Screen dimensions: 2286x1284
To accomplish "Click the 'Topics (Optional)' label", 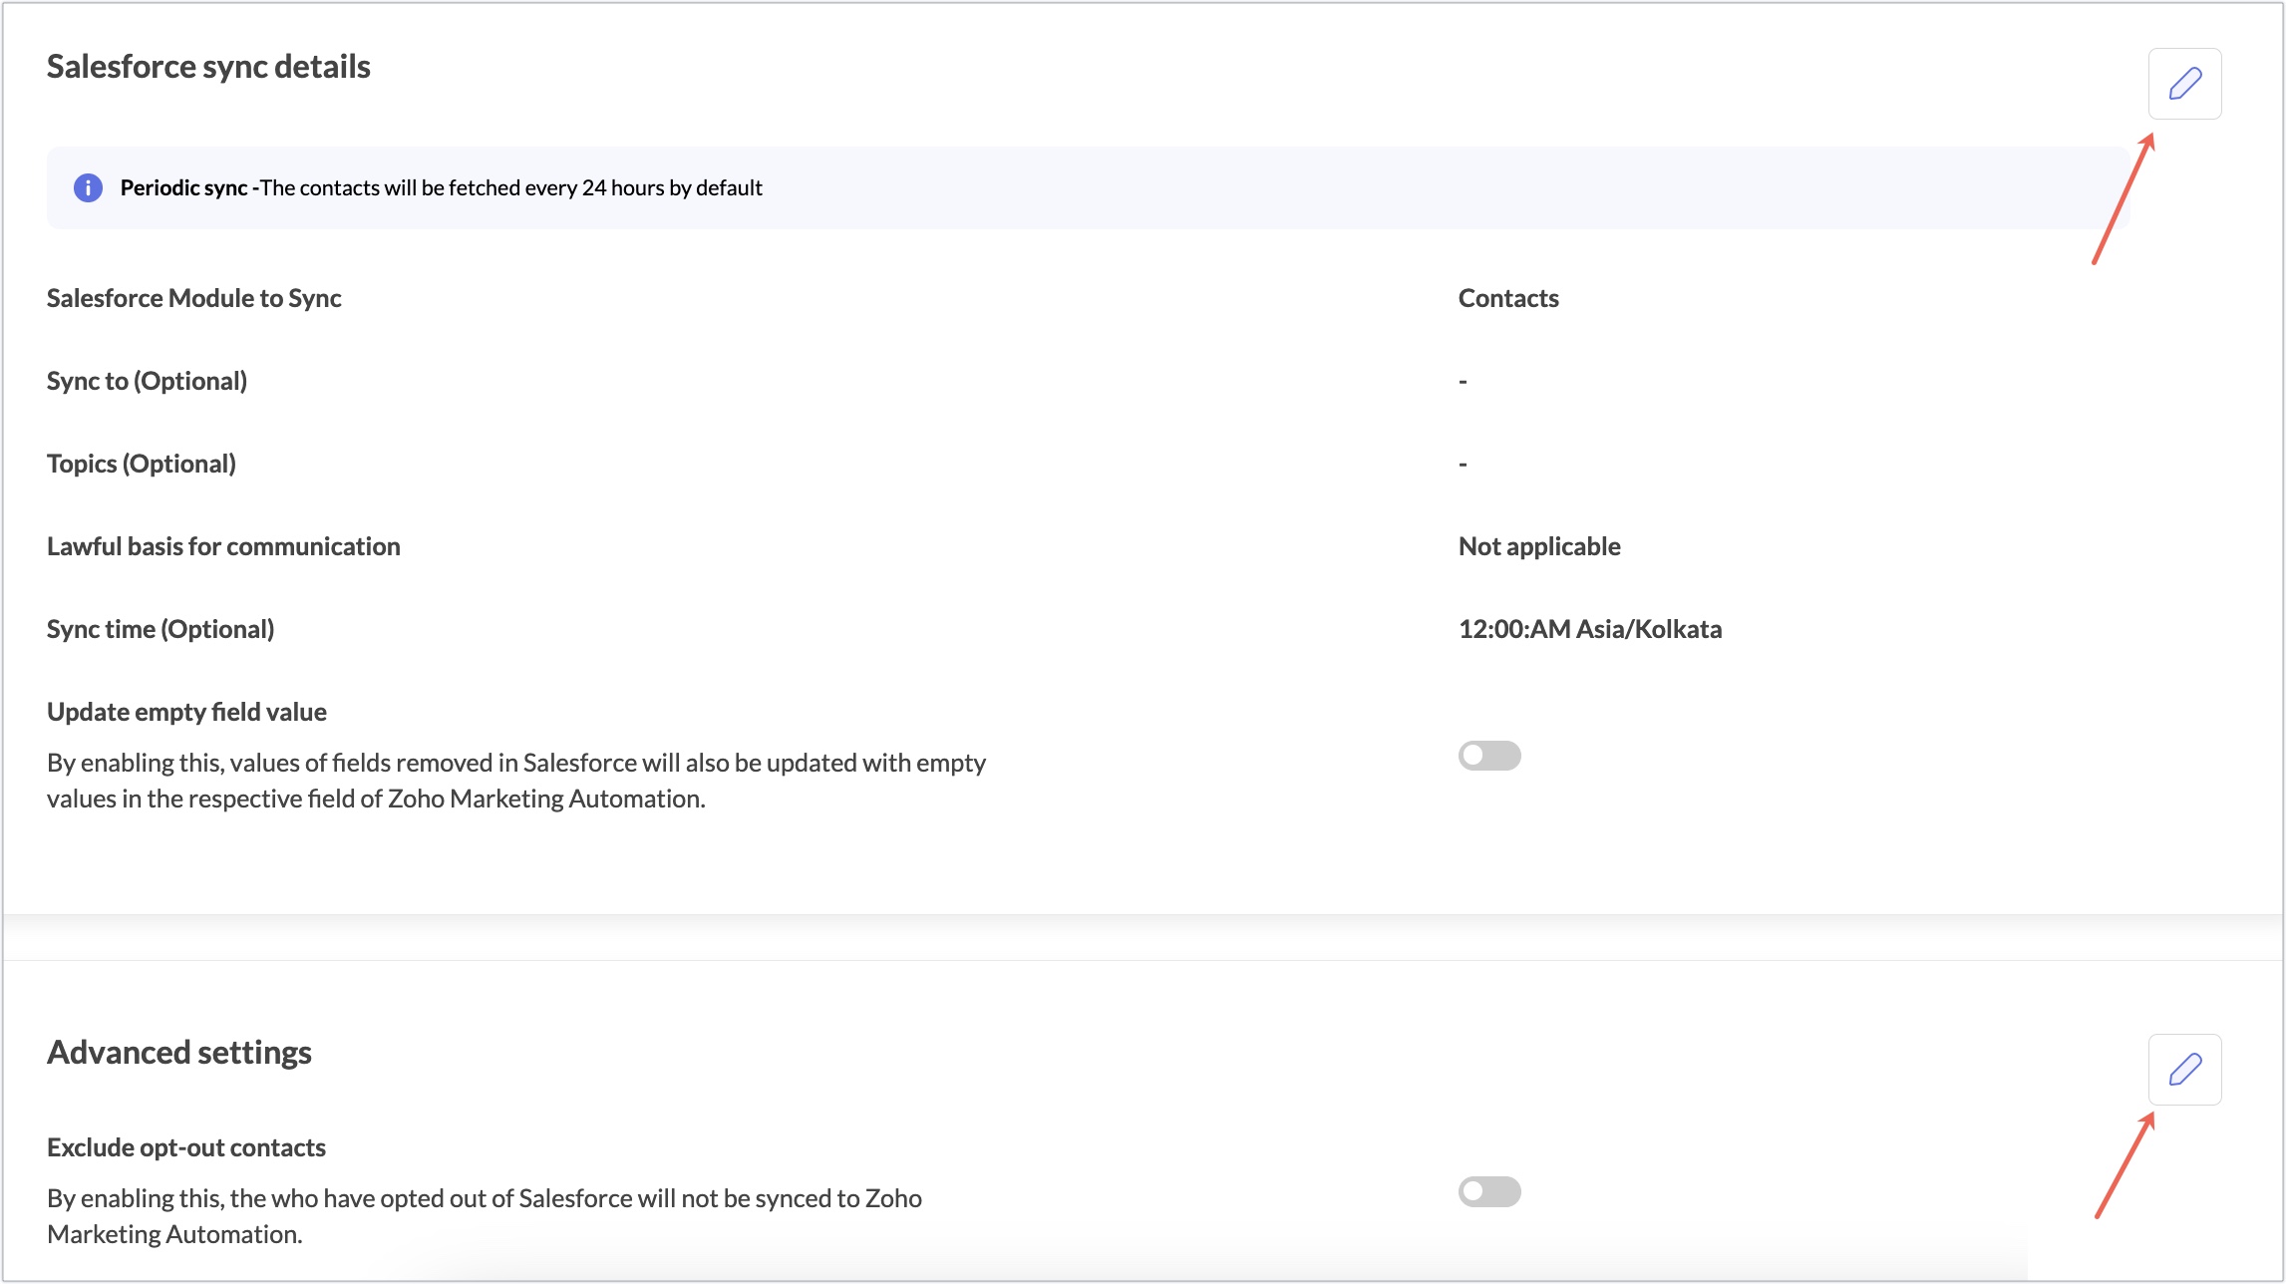I will [142, 464].
